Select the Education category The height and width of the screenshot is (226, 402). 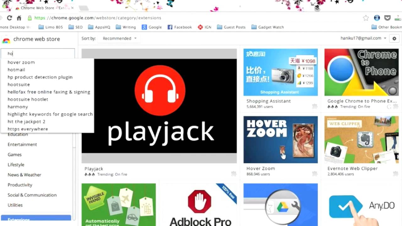(18, 134)
